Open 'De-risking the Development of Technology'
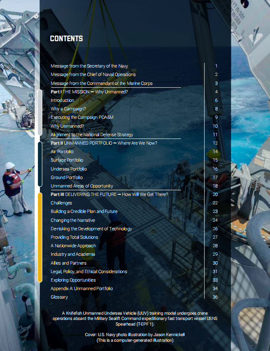This screenshot has width=270, height=351. click(91, 229)
